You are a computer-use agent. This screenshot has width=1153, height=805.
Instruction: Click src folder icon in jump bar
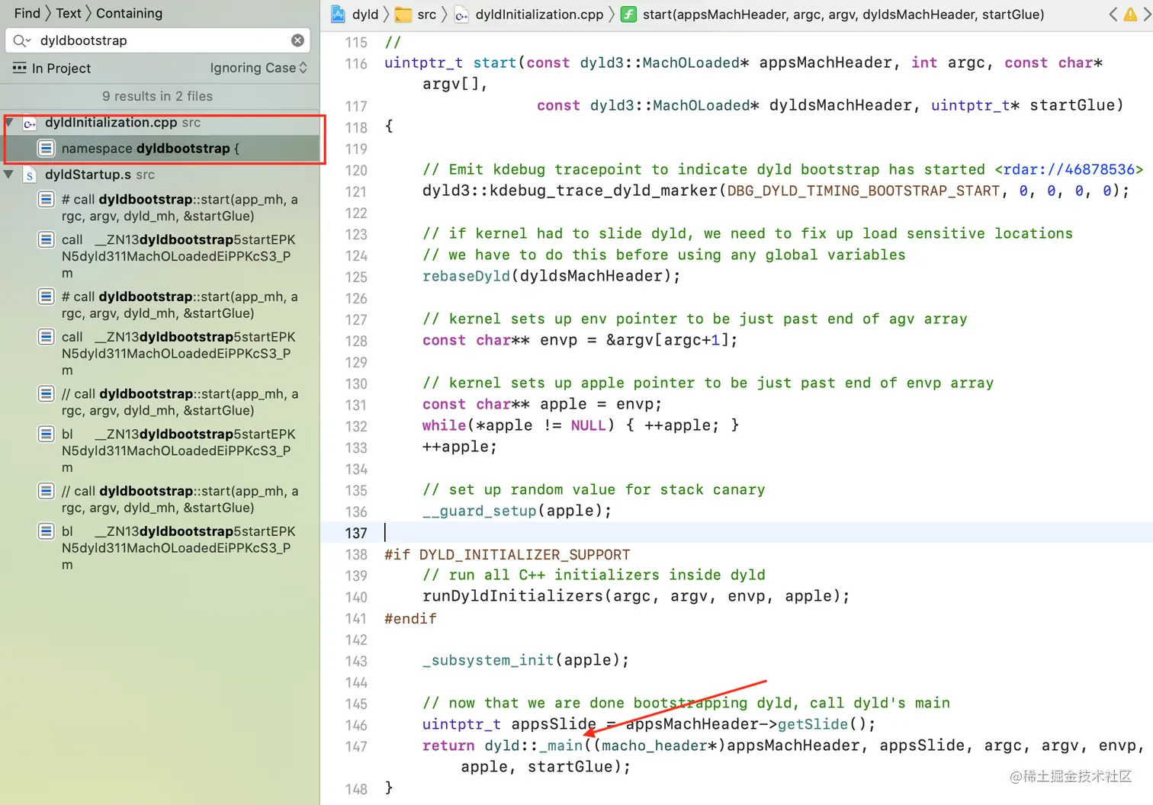[x=403, y=14]
